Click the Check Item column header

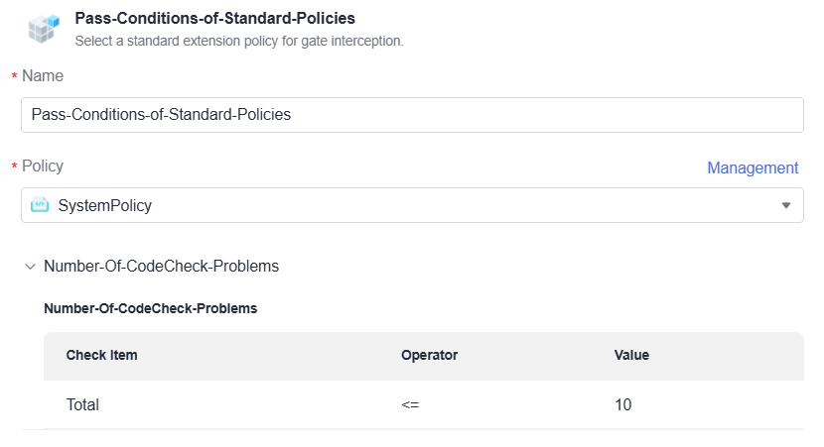point(101,355)
